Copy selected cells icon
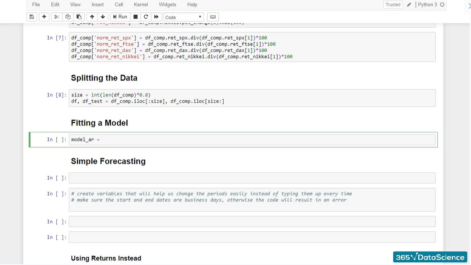Viewport: 471px width, 265px height. 68,17
